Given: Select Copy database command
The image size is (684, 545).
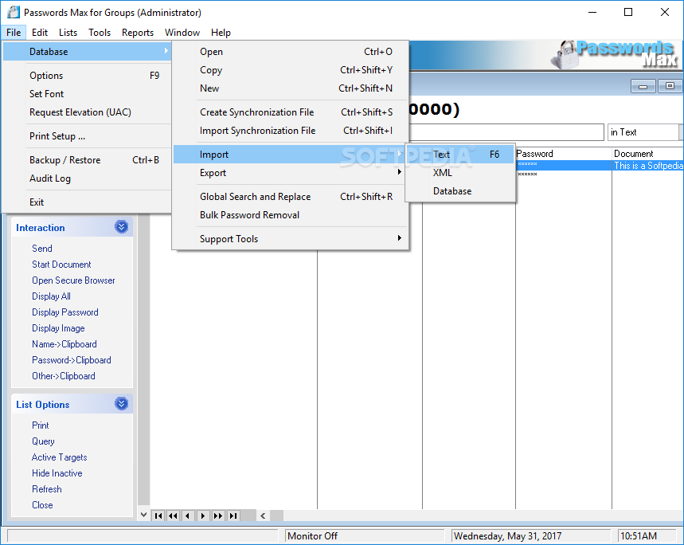Looking at the screenshot, I should coord(291,70).
